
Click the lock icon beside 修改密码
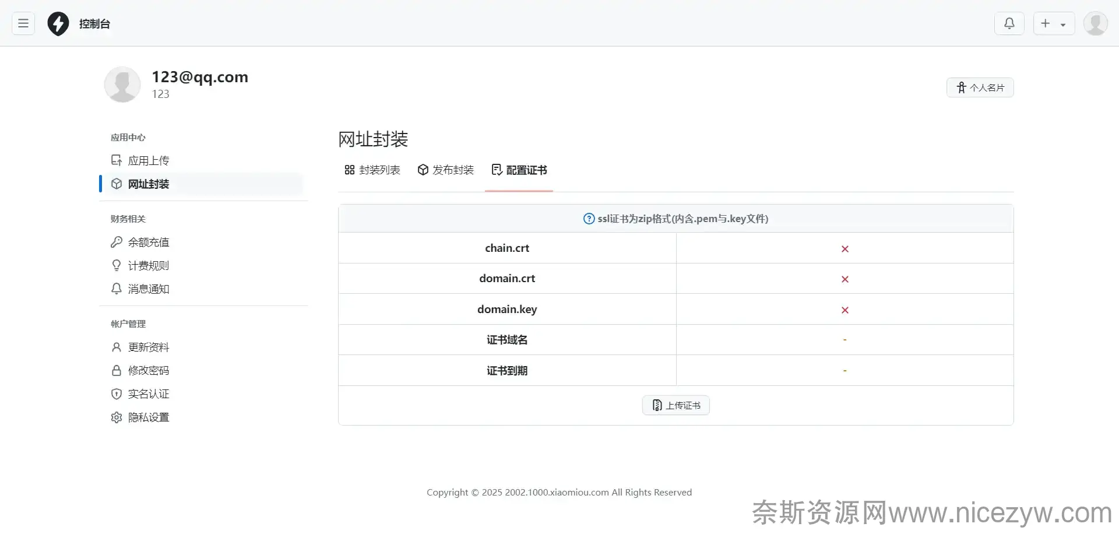(x=117, y=371)
